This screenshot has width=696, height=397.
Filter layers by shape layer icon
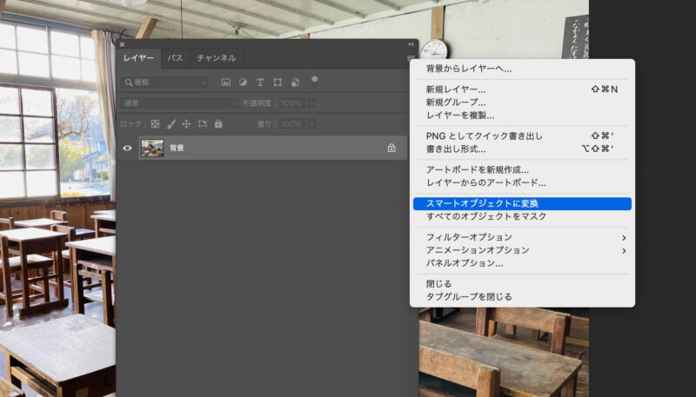coord(278,83)
